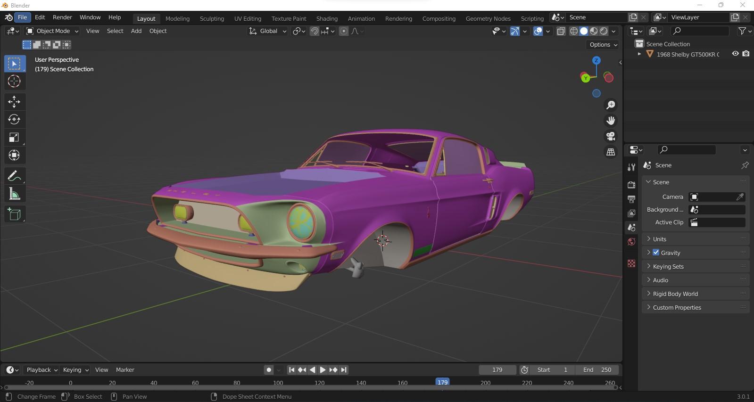Click the frame 179 playhead marker
The image size is (754, 402).
(x=442, y=382)
